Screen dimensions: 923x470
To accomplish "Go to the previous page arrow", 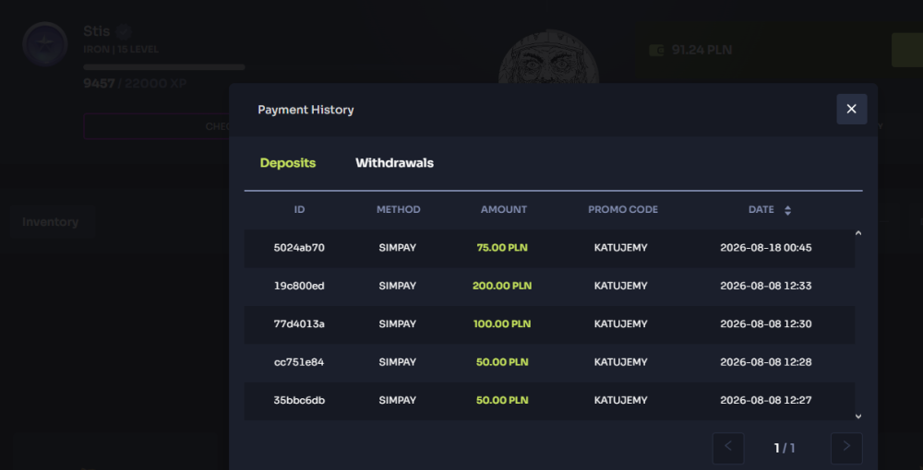I will [728, 448].
